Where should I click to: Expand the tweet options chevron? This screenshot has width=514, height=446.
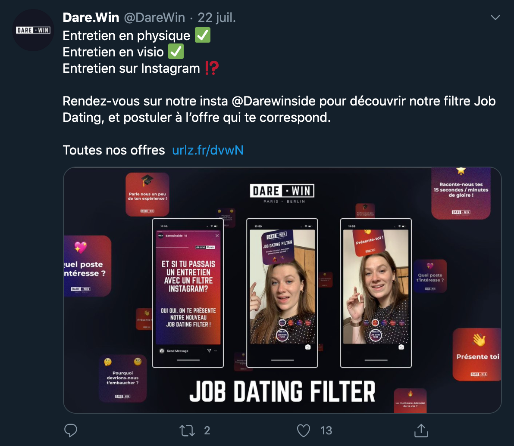point(495,18)
